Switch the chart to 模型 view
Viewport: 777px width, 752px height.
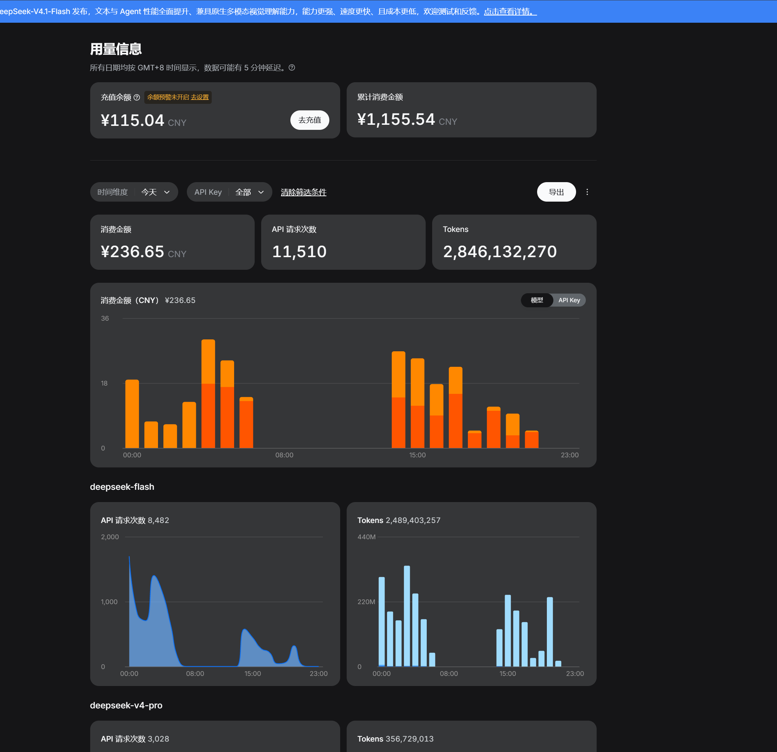pyautogui.click(x=537, y=300)
